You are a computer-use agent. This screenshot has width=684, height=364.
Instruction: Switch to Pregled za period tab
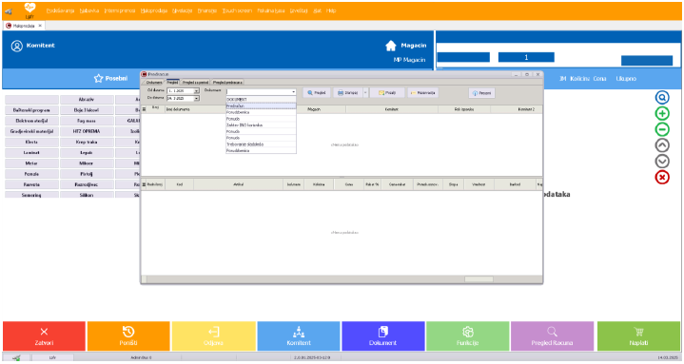(195, 82)
